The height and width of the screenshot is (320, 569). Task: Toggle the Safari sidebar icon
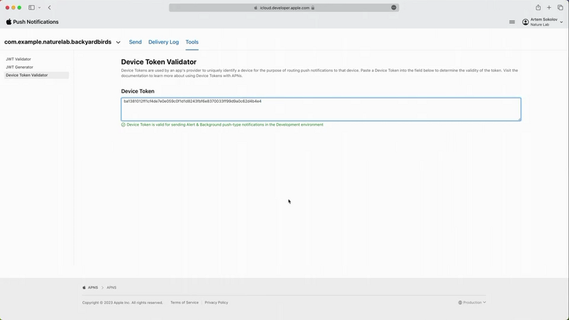32,8
